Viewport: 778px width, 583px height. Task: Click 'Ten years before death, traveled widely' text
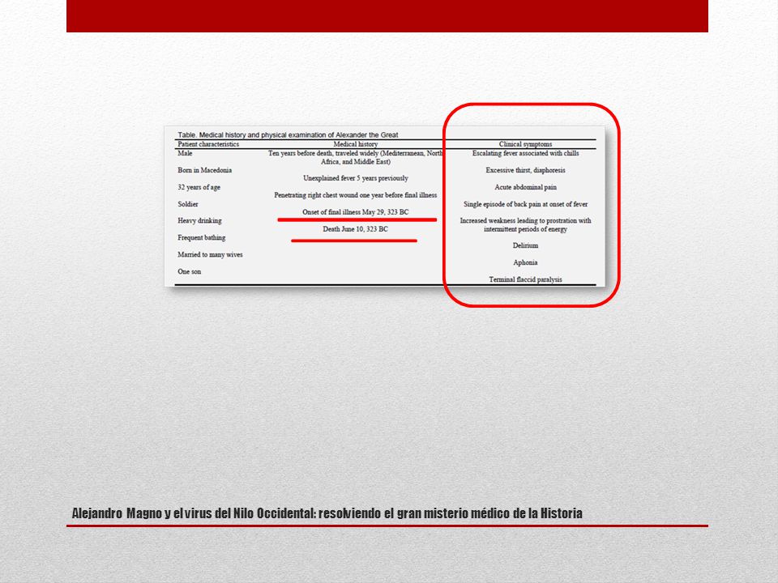point(356,158)
